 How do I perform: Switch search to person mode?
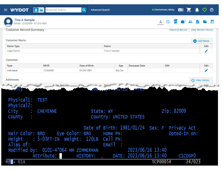click(36, 10)
